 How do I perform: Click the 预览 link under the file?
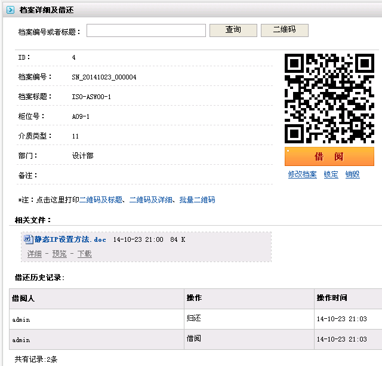60,254
